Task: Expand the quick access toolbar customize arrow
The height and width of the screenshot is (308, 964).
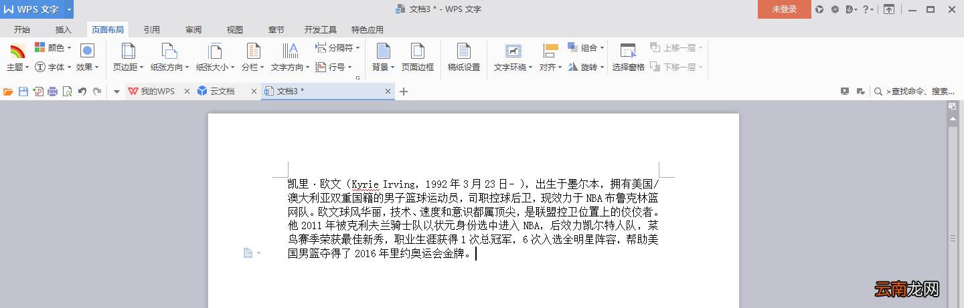Action: coord(116,92)
